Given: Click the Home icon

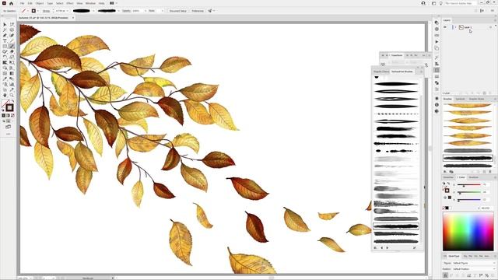Looking at the screenshot, I should (x=12, y=3).
